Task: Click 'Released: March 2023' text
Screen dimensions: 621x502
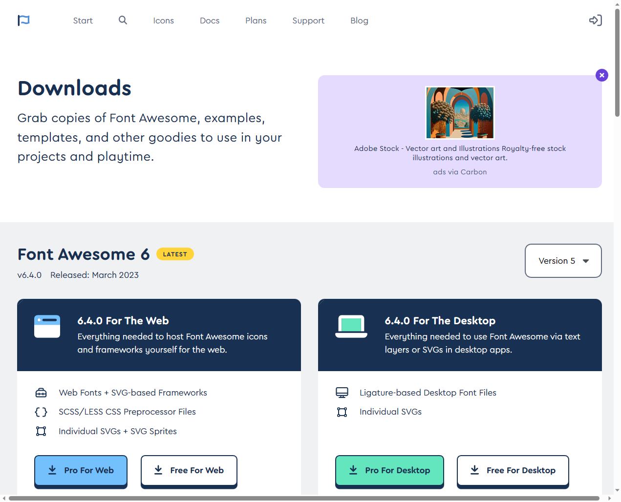Action: pos(94,275)
